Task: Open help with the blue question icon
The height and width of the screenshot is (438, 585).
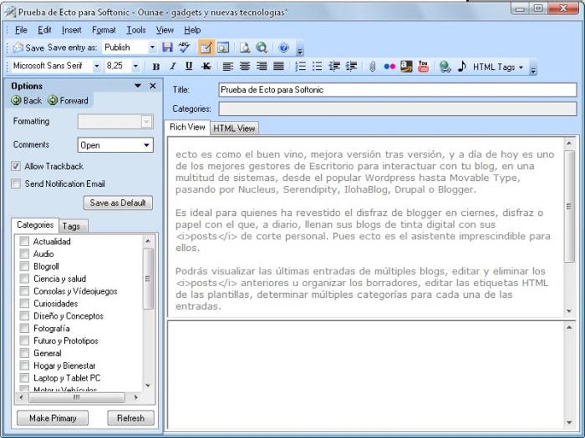Action: (x=283, y=48)
